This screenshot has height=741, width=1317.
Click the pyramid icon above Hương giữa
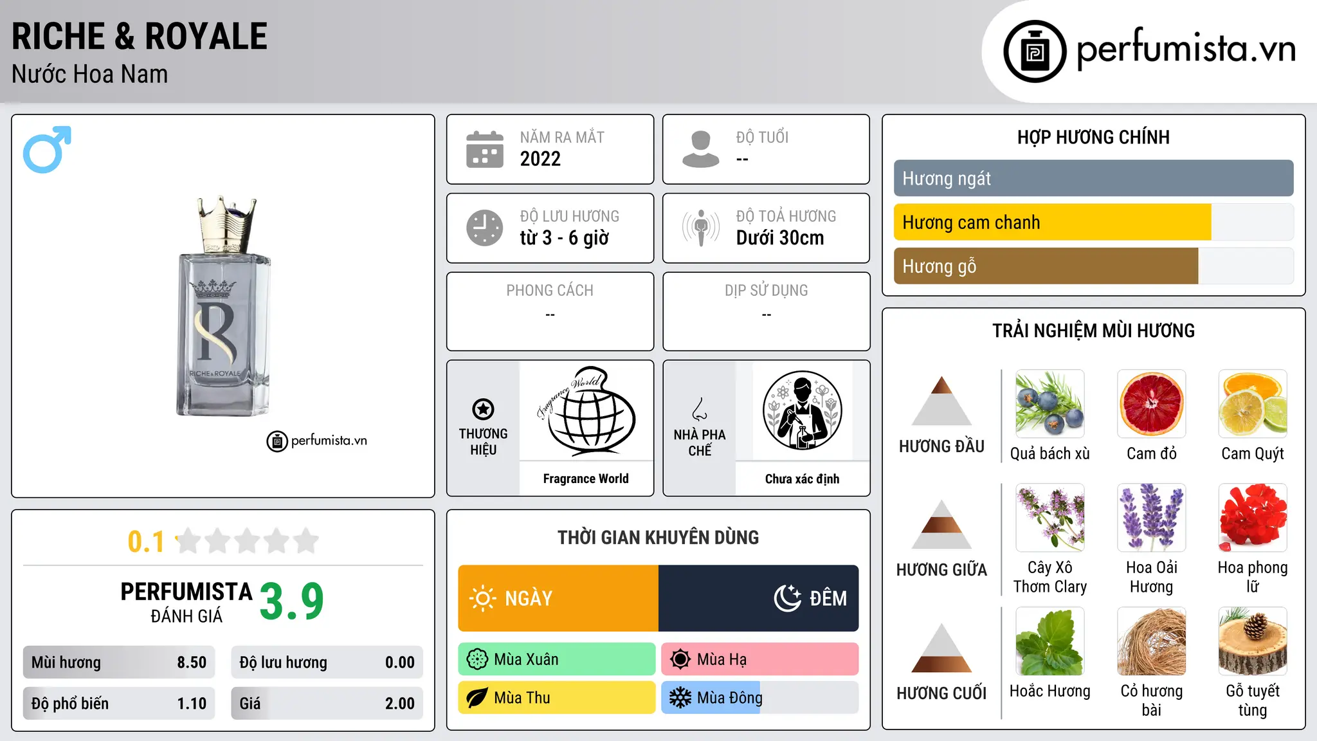click(x=941, y=524)
